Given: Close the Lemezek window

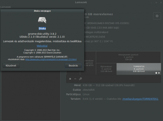Looking at the screenshot, I should [161, 3].
